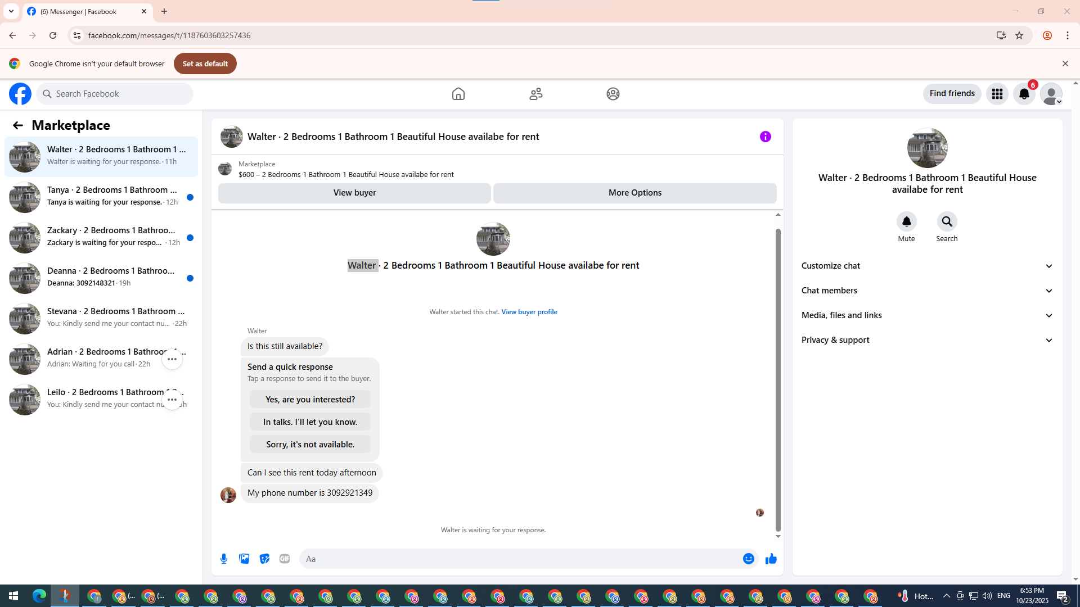This screenshot has width=1080, height=607.
Task: Search in conversation using magnifier icon
Action: pyautogui.click(x=947, y=222)
